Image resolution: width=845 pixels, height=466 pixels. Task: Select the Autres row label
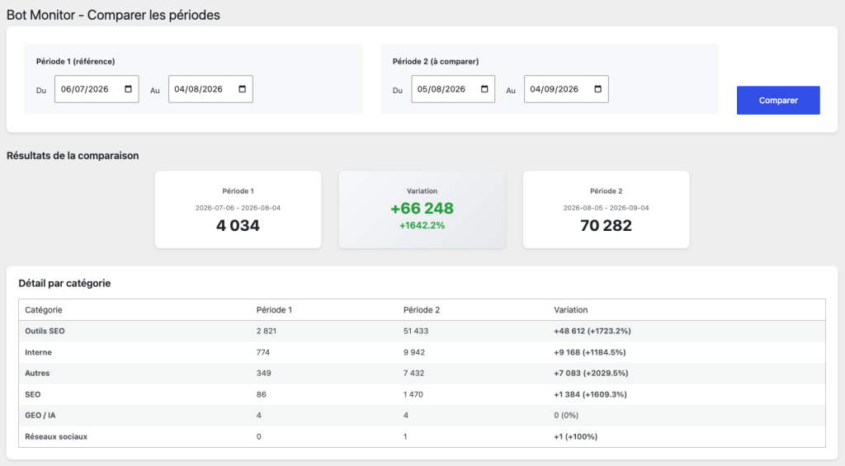coord(37,373)
